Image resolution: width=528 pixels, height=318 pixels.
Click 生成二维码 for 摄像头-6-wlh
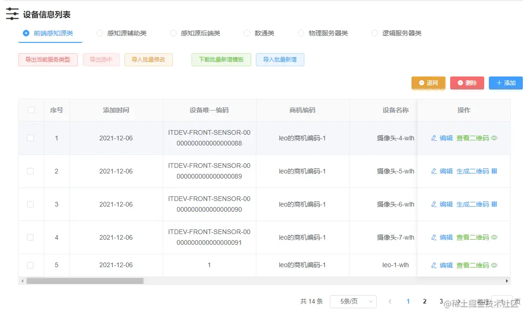[473, 204]
